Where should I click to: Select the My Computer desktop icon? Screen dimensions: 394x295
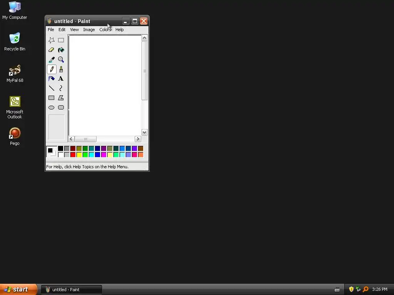point(15,10)
